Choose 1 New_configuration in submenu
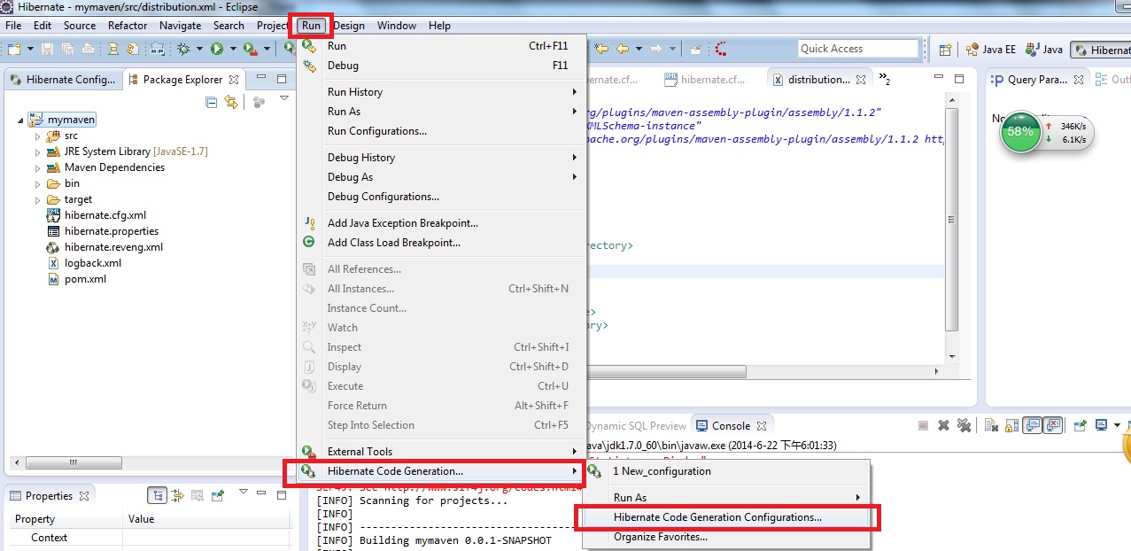The width and height of the screenshot is (1131, 551). pyautogui.click(x=726, y=471)
